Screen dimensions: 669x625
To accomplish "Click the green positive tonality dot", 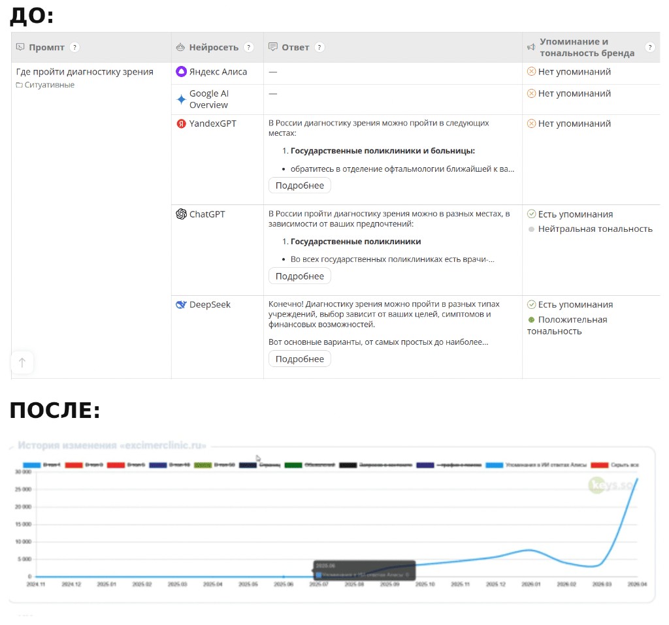I will [531, 320].
